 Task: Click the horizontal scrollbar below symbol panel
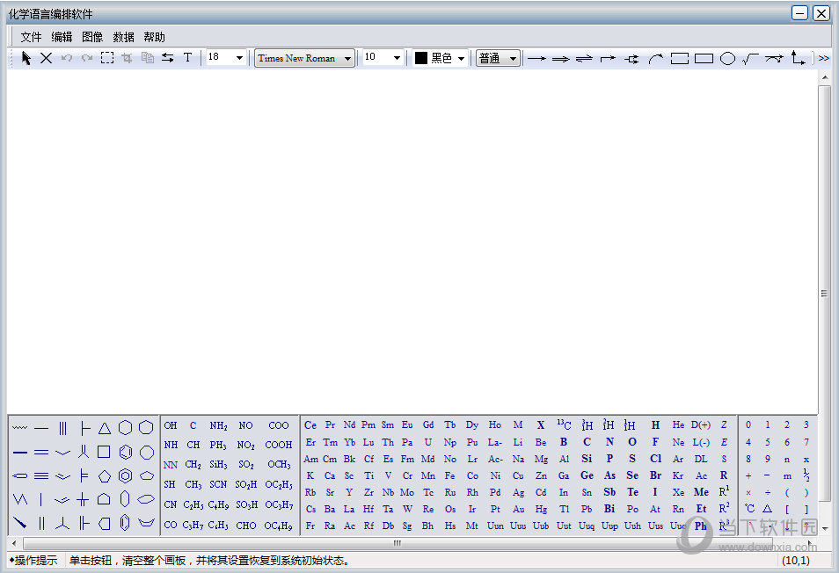click(x=396, y=543)
